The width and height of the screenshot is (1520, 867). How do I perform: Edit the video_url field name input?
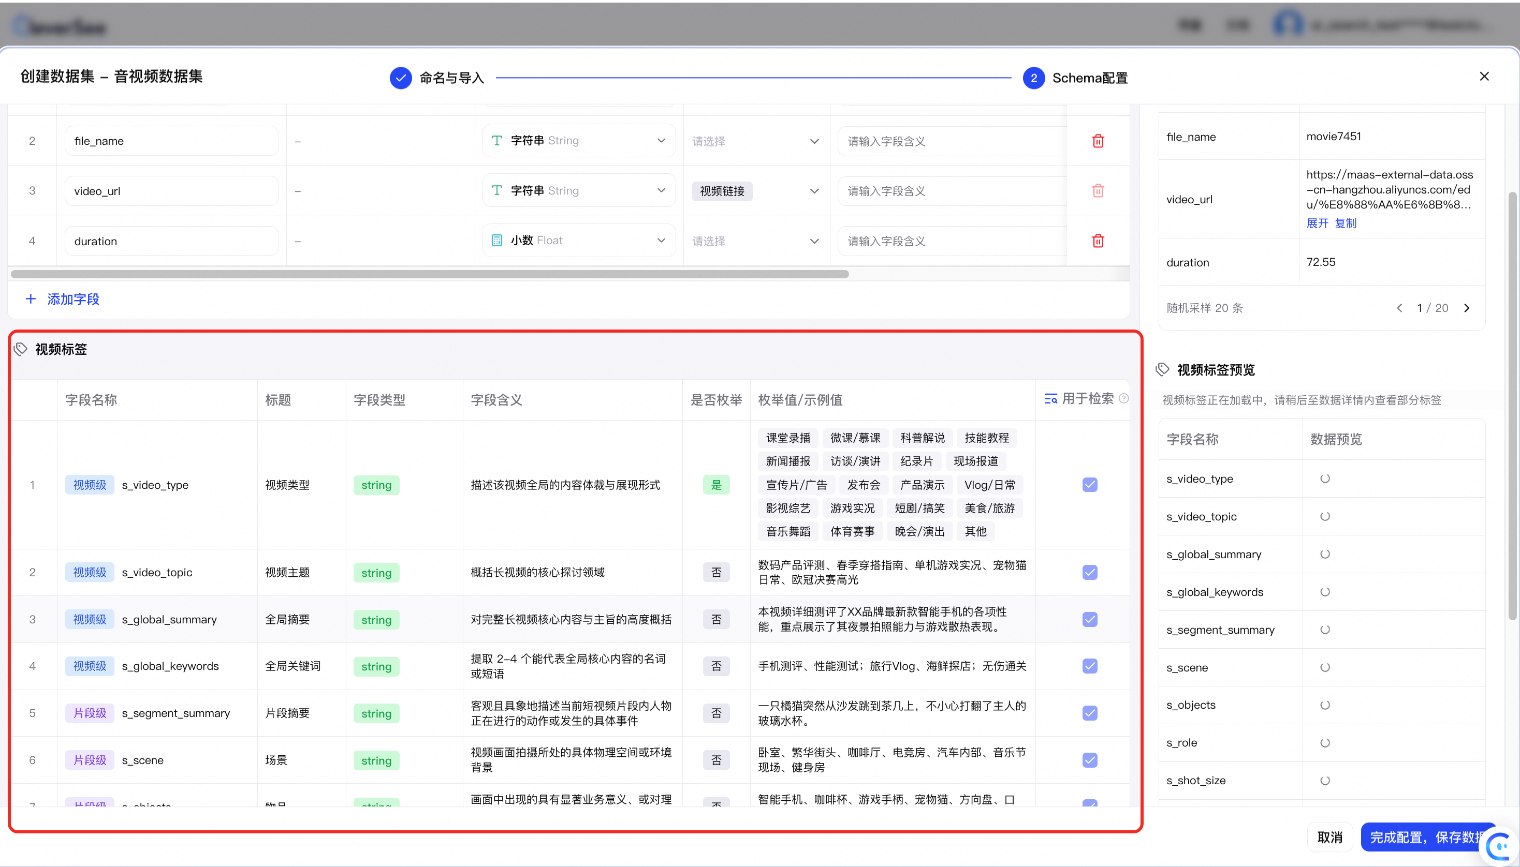(x=171, y=191)
